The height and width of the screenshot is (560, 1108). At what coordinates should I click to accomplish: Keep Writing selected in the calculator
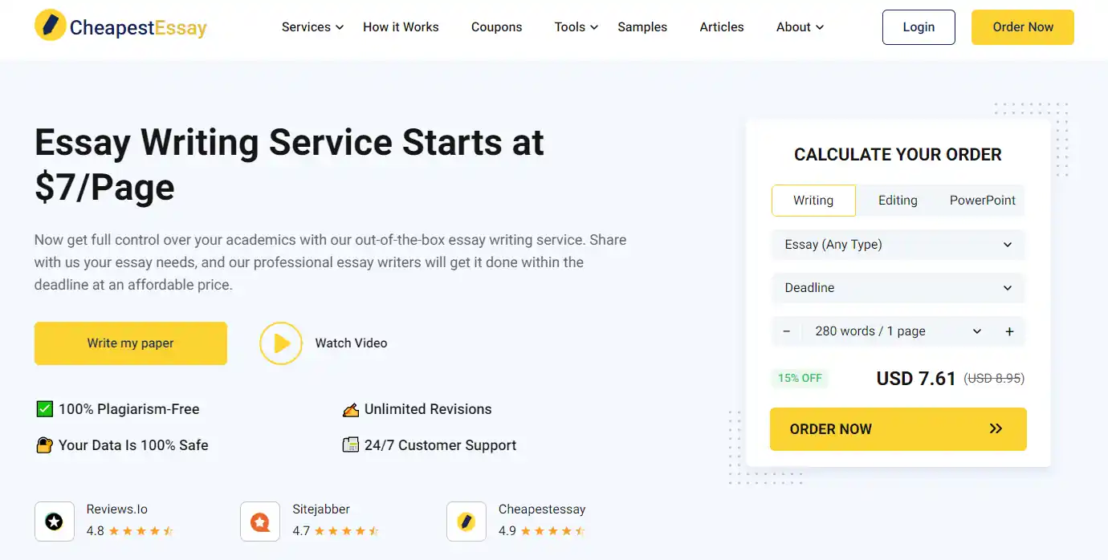tap(813, 200)
